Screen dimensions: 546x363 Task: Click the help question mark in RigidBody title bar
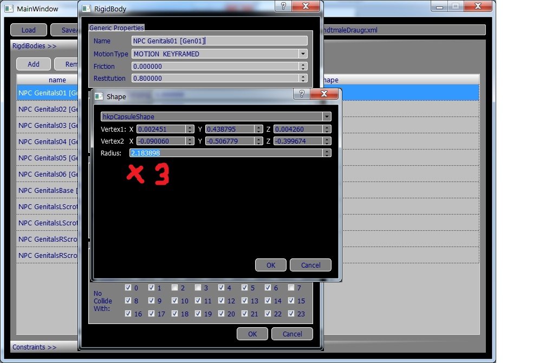(283, 7)
